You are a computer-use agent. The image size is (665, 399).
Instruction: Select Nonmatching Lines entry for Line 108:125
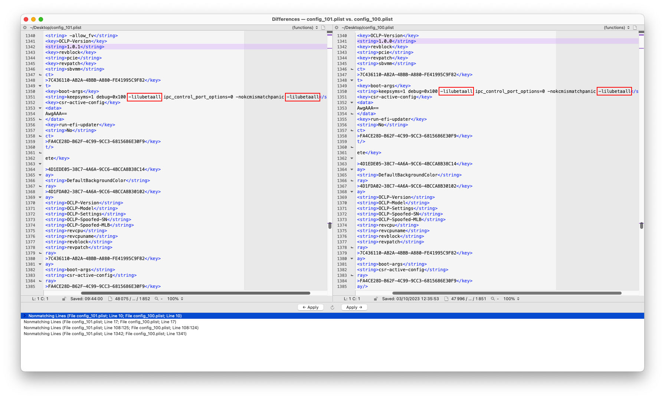pos(332,328)
